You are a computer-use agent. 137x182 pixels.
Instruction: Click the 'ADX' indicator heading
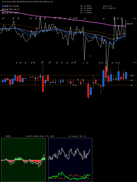(52, 136)
